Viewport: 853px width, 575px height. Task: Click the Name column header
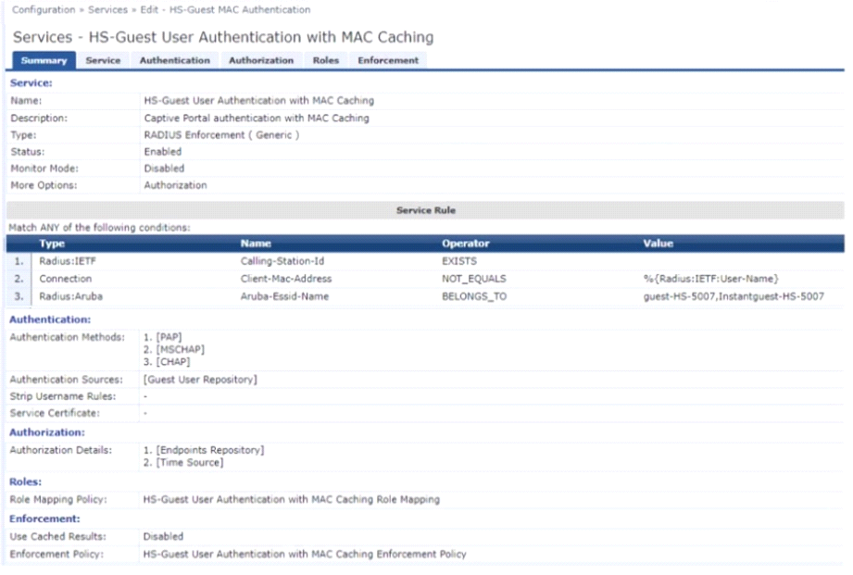pos(256,244)
